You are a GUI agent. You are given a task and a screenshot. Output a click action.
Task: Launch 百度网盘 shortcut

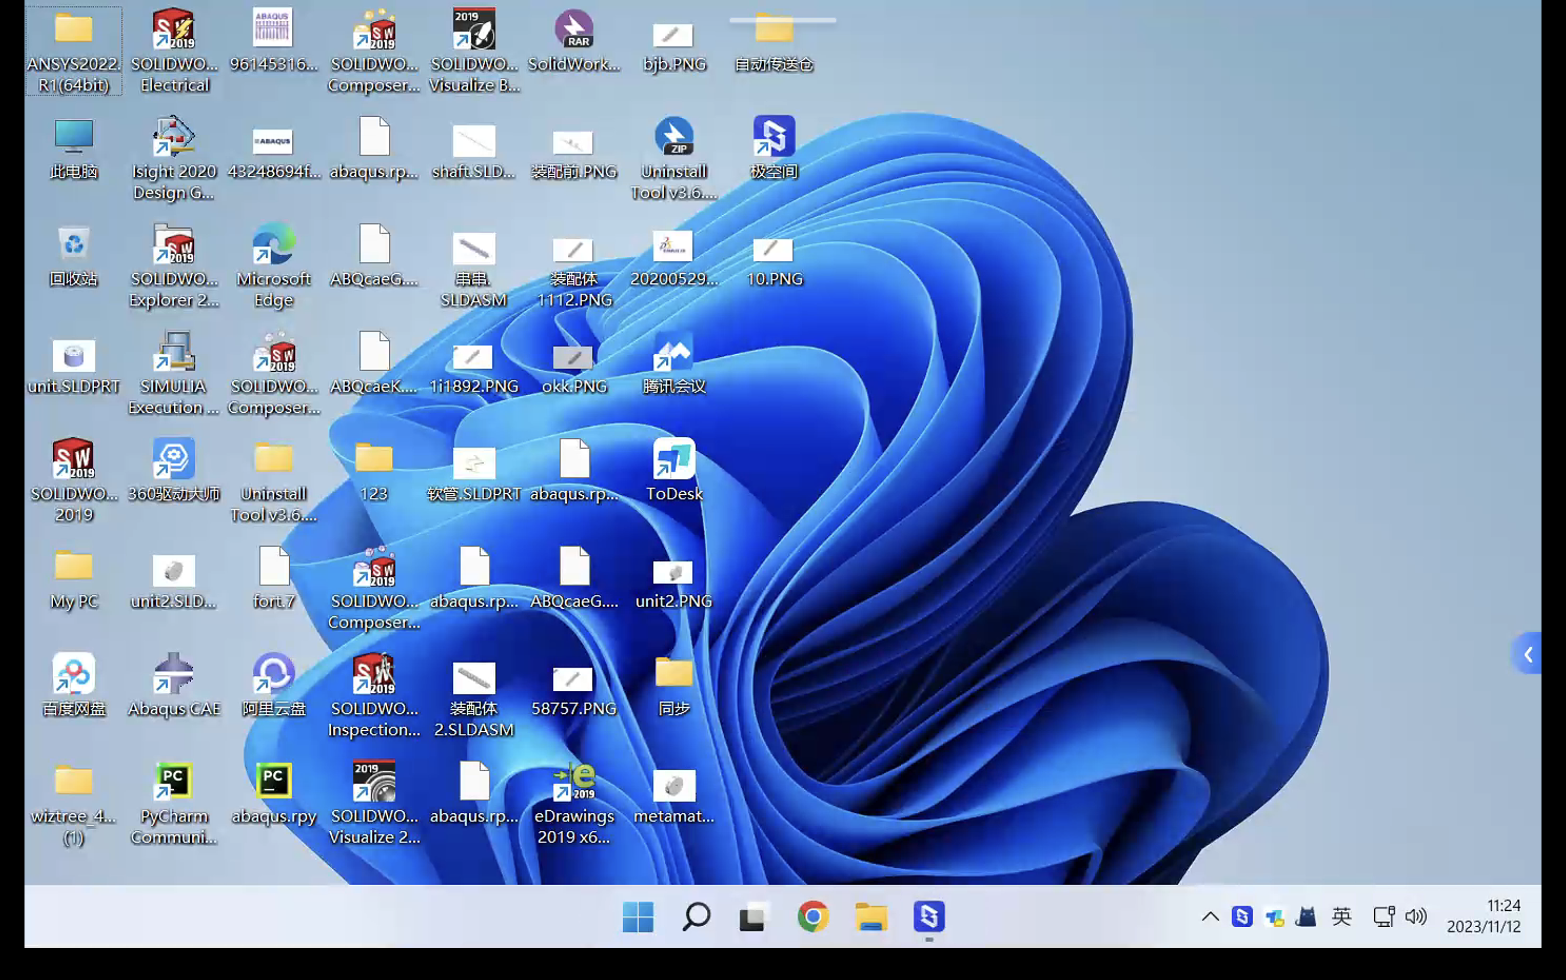pyautogui.click(x=74, y=685)
